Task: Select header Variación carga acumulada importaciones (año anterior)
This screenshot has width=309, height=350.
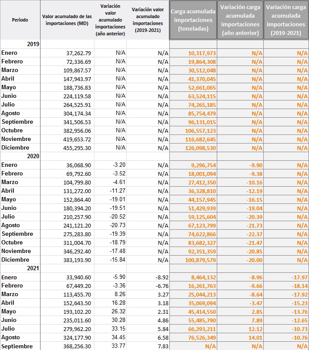Action: click(240, 20)
